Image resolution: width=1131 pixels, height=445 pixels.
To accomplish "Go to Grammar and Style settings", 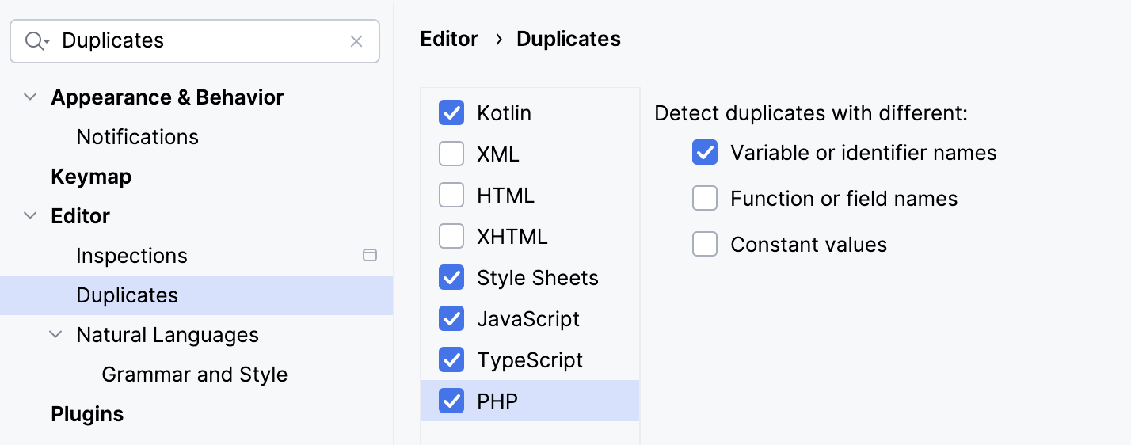I will pos(194,375).
